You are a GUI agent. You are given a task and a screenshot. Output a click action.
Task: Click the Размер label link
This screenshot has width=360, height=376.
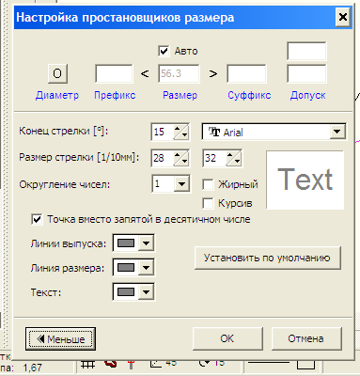(x=180, y=95)
